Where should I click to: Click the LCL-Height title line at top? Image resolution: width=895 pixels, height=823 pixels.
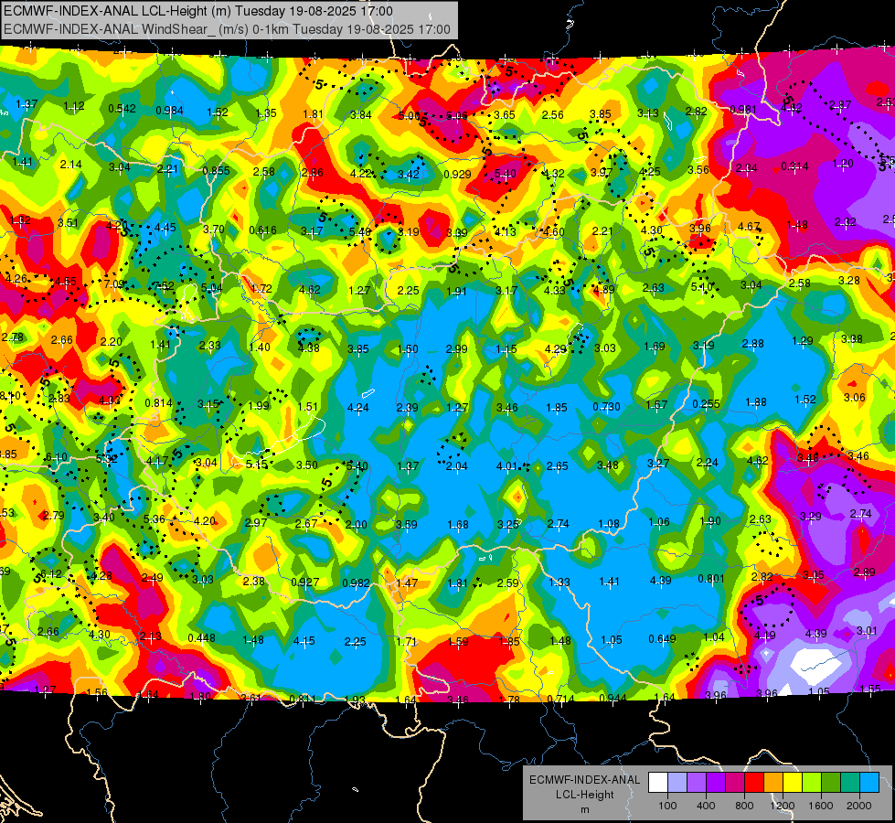[x=198, y=11]
